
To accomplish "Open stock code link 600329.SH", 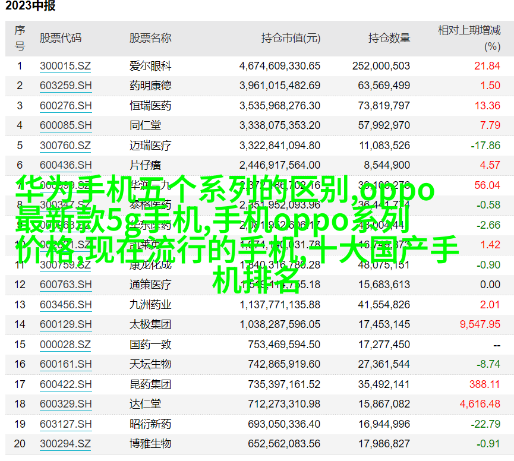I will pyautogui.click(x=65, y=404).
